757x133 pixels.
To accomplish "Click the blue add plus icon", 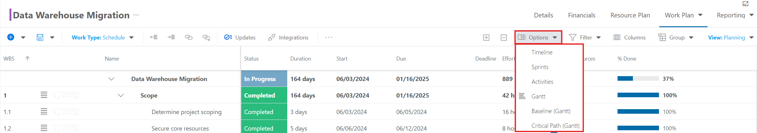I will point(11,37).
